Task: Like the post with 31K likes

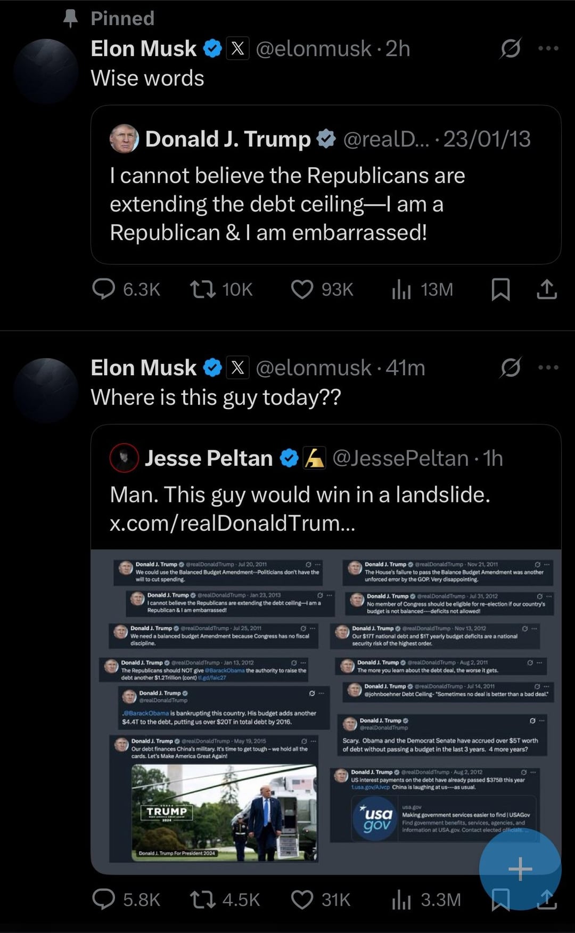Action: click(x=302, y=899)
